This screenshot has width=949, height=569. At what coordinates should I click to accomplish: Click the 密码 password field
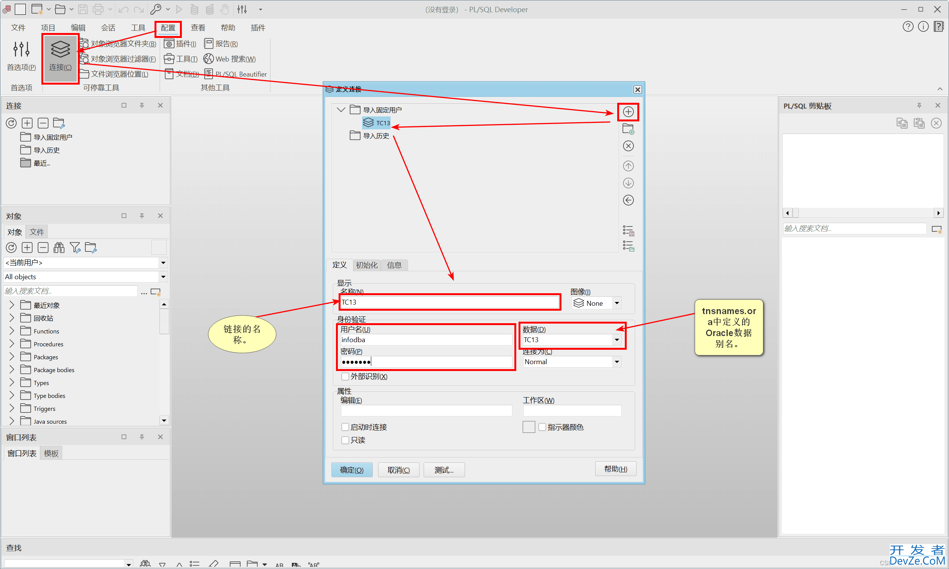point(426,362)
